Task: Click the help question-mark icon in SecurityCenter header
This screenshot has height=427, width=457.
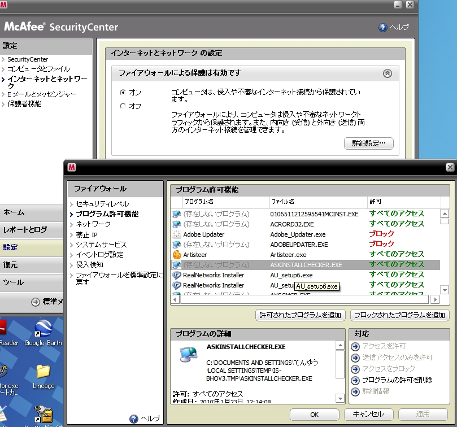Action: click(x=382, y=28)
